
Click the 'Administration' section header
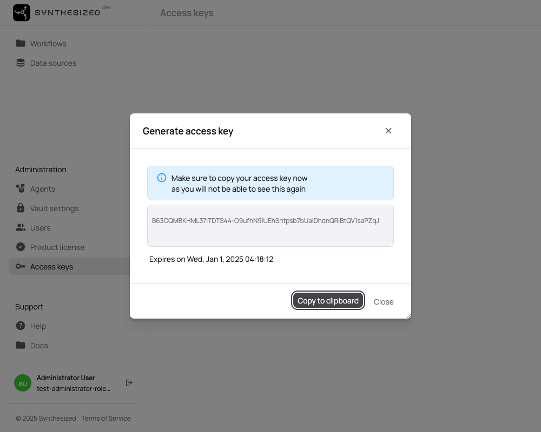point(41,170)
